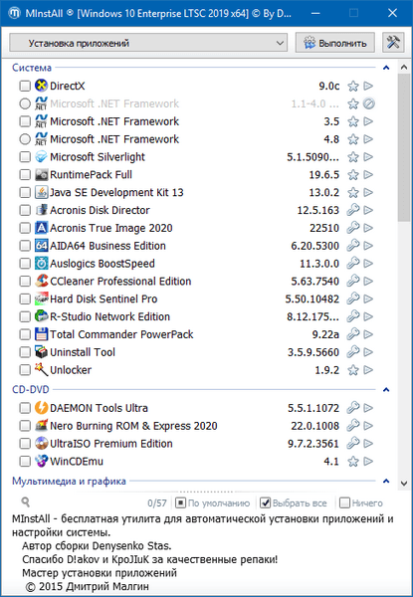The image size is (413, 597).
Task: Click the play arrow for UltraISO Premium Edition
Action: 368,444
